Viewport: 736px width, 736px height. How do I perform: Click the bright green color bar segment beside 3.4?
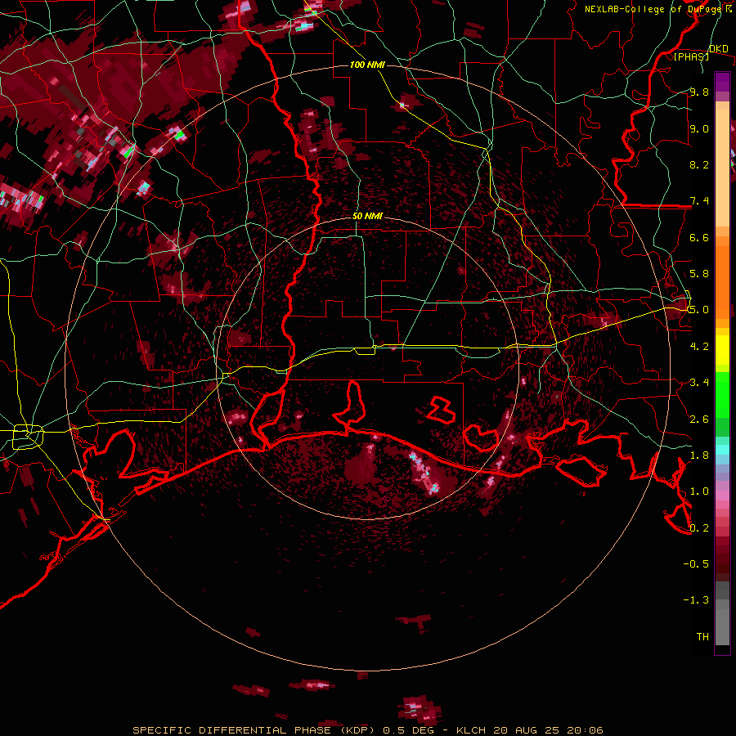click(x=722, y=394)
